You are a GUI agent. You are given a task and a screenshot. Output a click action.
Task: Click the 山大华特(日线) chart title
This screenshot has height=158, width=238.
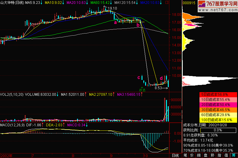pyautogui.click(x=12, y=2)
